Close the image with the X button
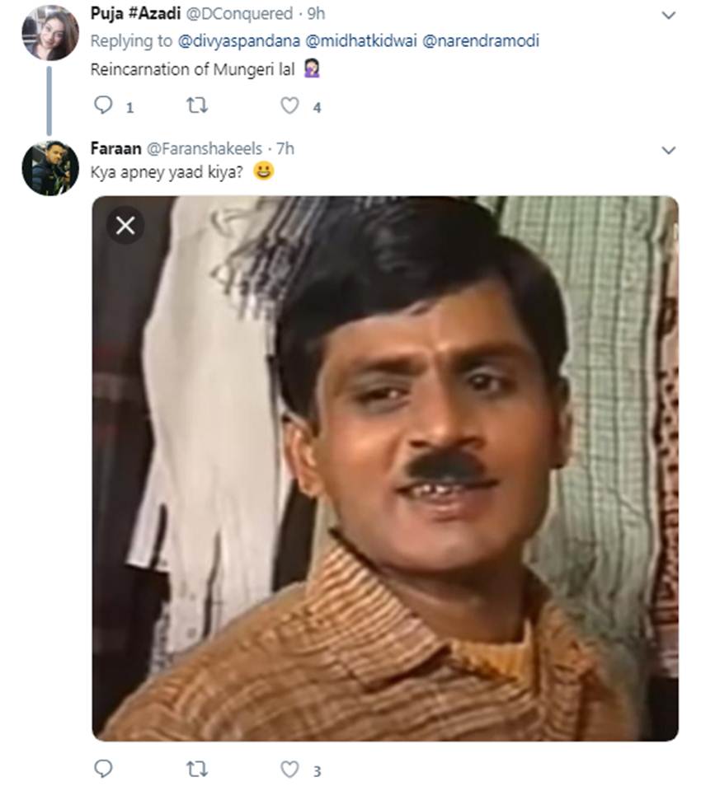The image size is (701, 786). tap(125, 226)
